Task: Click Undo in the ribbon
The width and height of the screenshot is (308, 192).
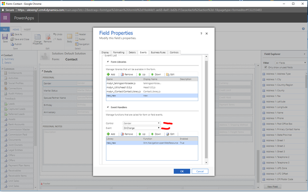Action: [x=58, y=34]
